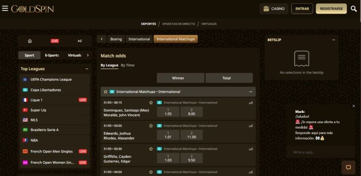The width and height of the screenshot is (361, 176).
Task: Go to the sportsbook home icon
Action: 30,41
